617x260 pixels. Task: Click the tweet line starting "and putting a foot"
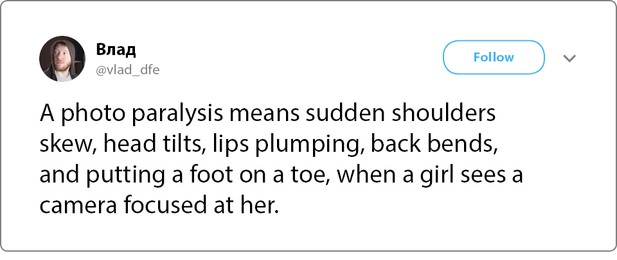[x=281, y=175]
